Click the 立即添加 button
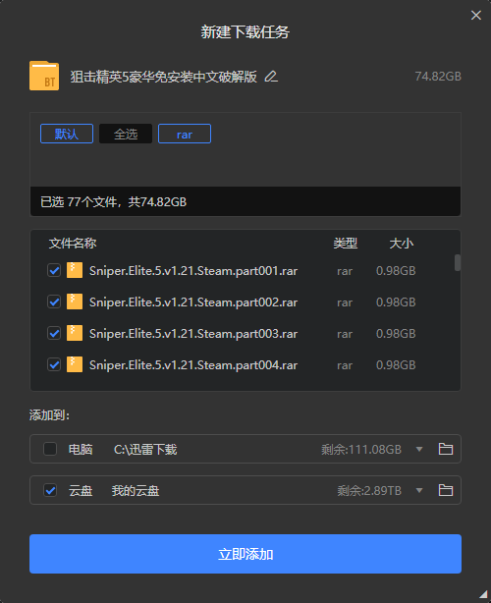This screenshot has height=603, width=491. click(x=245, y=554)
